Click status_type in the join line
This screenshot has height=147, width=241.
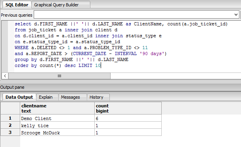pyautogui.click(x=141, y=36)
